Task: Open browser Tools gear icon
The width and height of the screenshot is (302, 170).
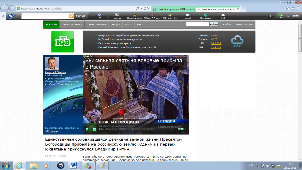Action: tap(298, 8)
